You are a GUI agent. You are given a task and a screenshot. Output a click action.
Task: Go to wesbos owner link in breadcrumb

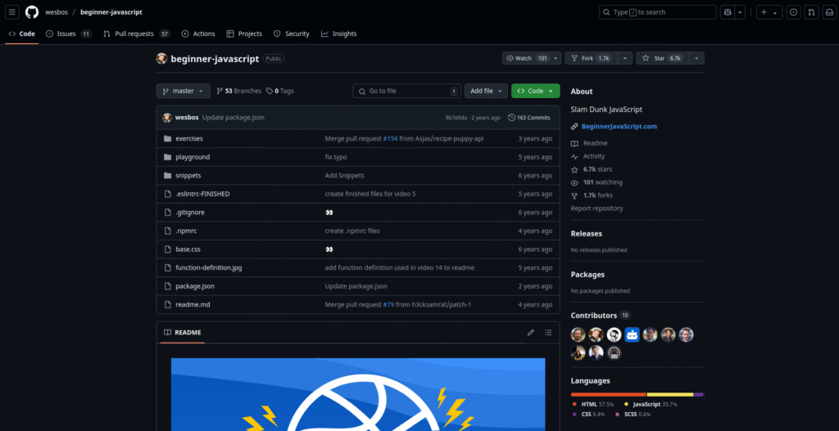pyautogui.click(x=57, y=12)
